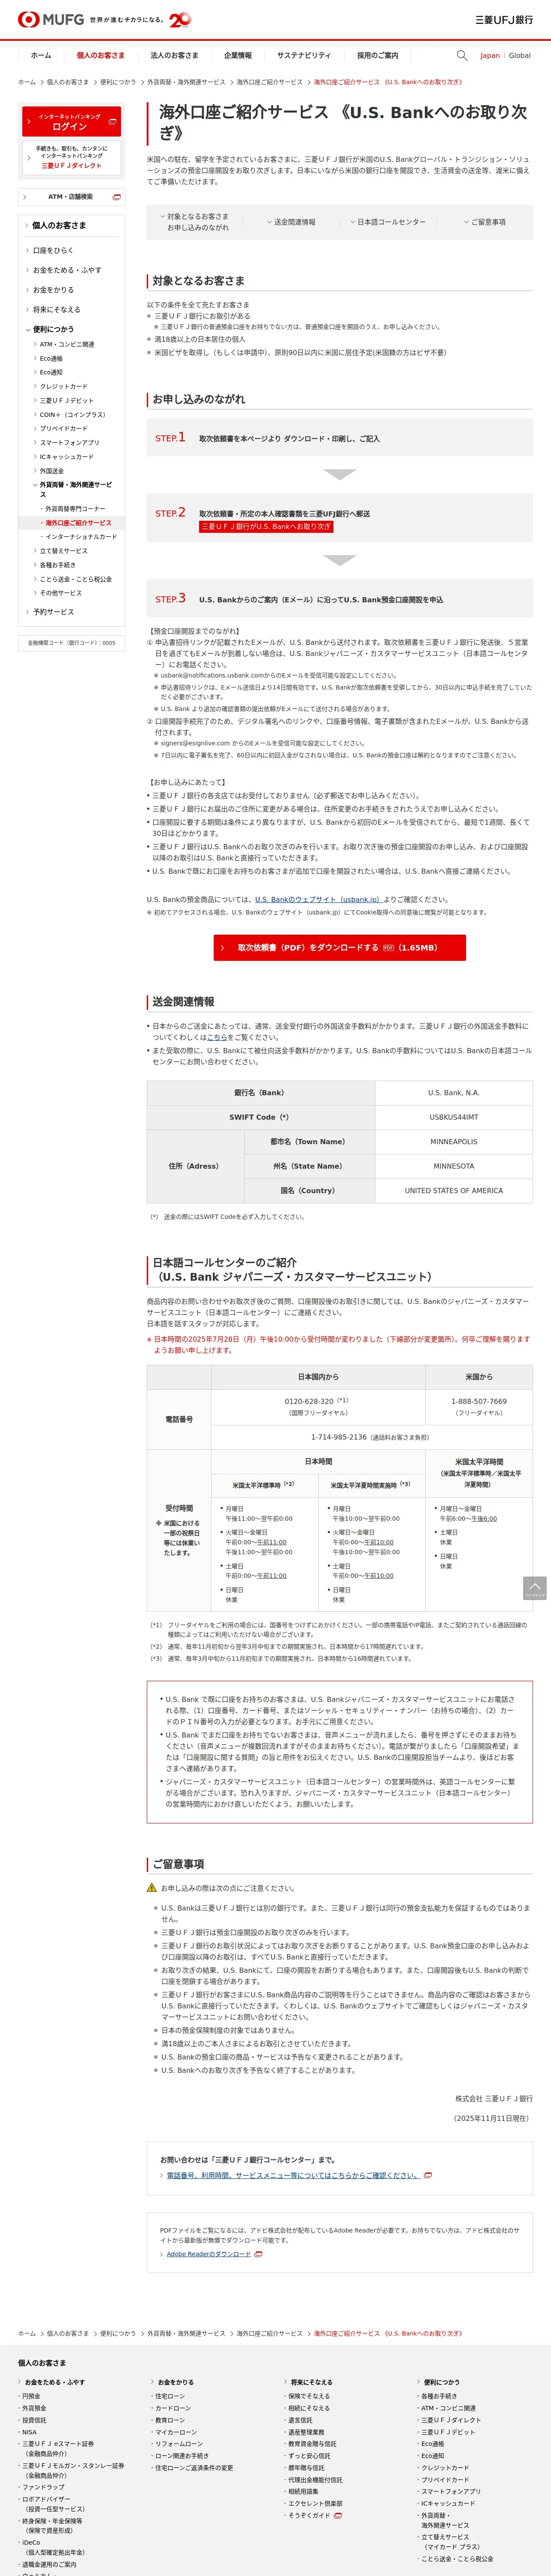Open そうぞくガイド footer link
The height and width of the screenshot is (2576, 551).
[309, 2515]
